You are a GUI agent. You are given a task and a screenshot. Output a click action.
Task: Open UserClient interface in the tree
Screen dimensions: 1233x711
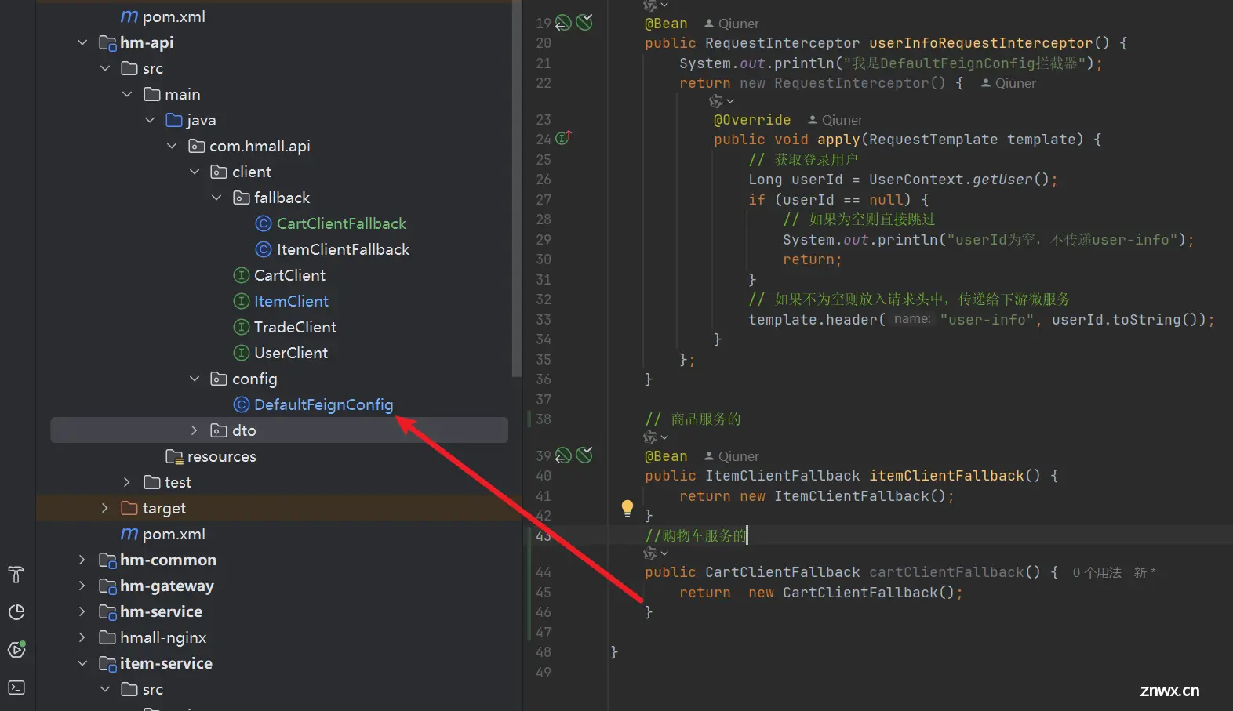tap(291, 353)
